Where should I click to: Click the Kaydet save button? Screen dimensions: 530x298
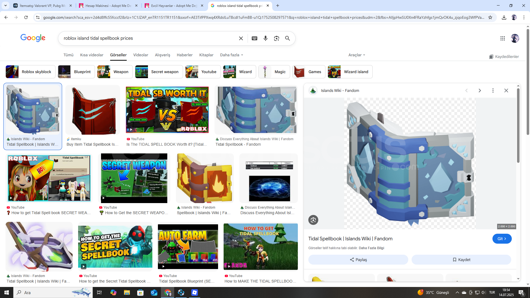pyautogui.click(x=461, y=260)
